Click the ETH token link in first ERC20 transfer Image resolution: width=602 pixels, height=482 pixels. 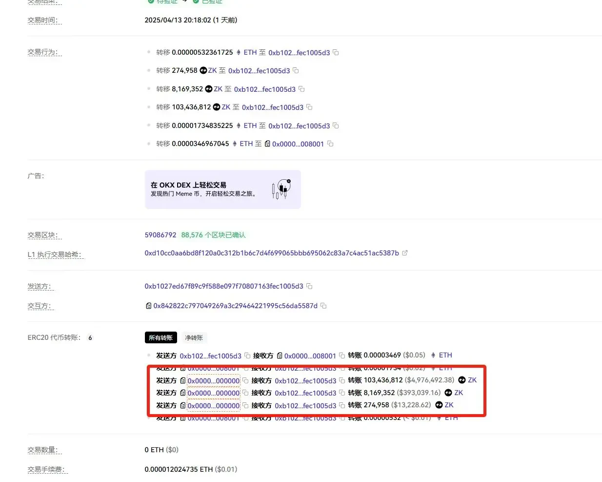point(445,355)
